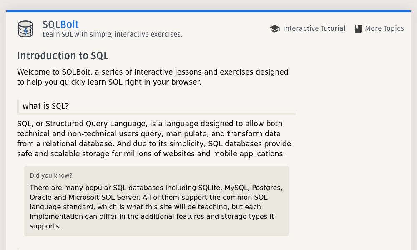417x250 pixels.
Task: Click the 'Introduction to SQL' heading
Action: coord(63,56)
